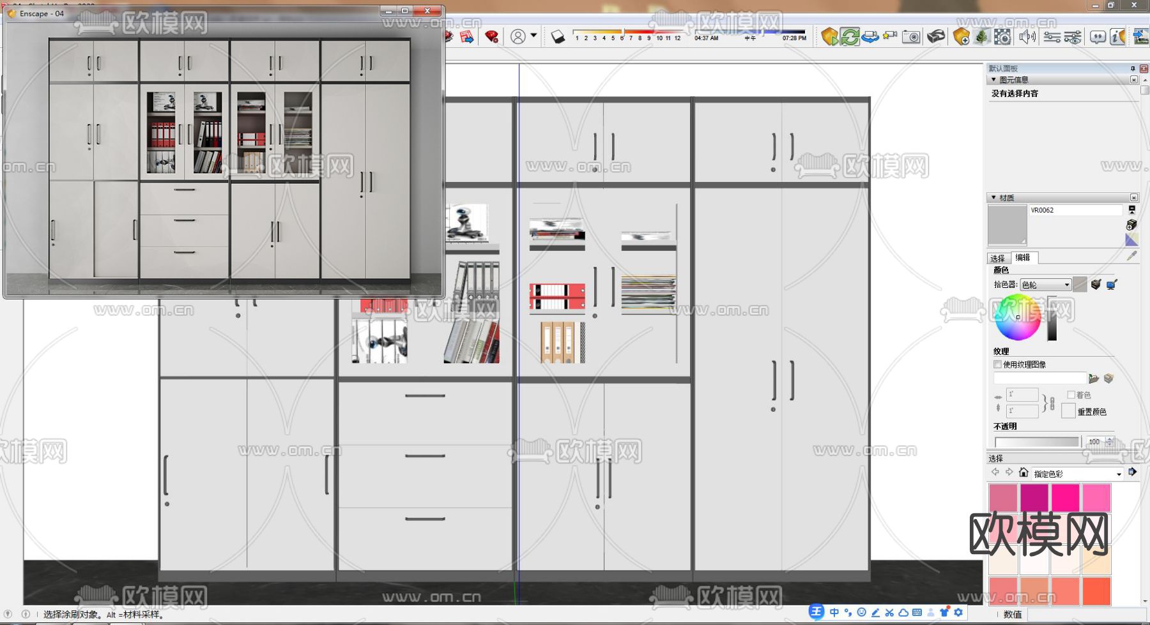Enable the Use texture image checkbox
Viewport: 1150px width, 625px height.
997,365
